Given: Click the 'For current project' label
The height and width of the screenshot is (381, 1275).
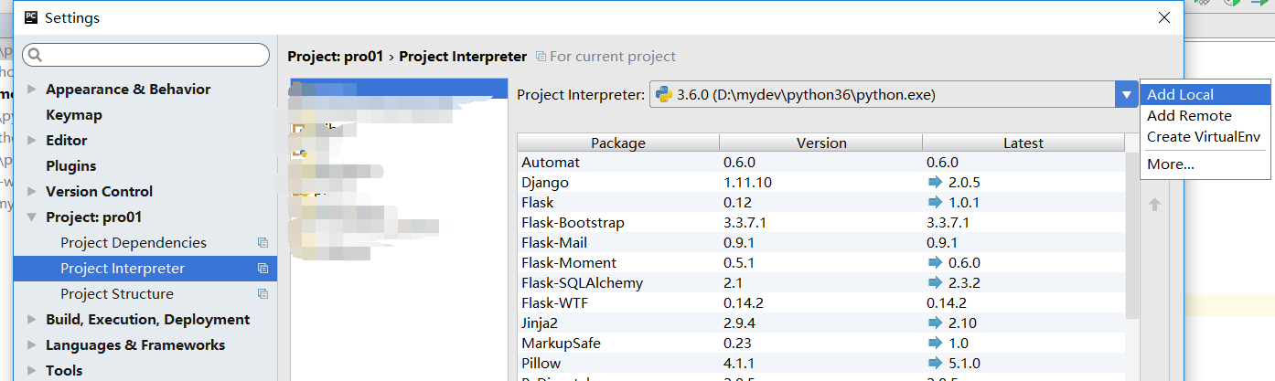Looking at the screenshot, I should click(613, 57).
